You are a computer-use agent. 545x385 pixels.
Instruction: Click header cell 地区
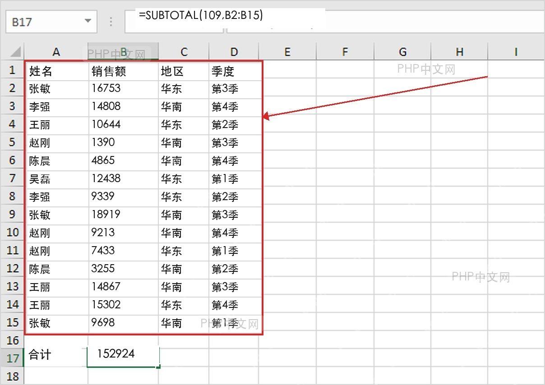pyautogui.click(x=184, y=71)
